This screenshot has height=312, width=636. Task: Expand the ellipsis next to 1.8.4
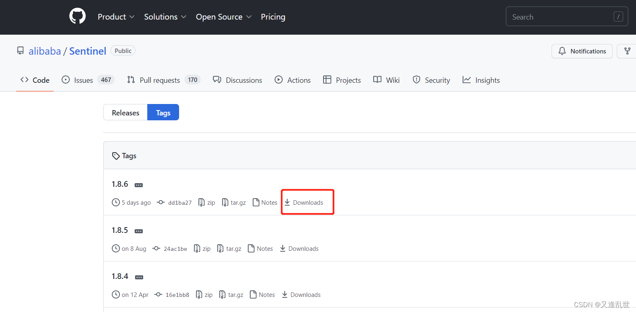139,277
